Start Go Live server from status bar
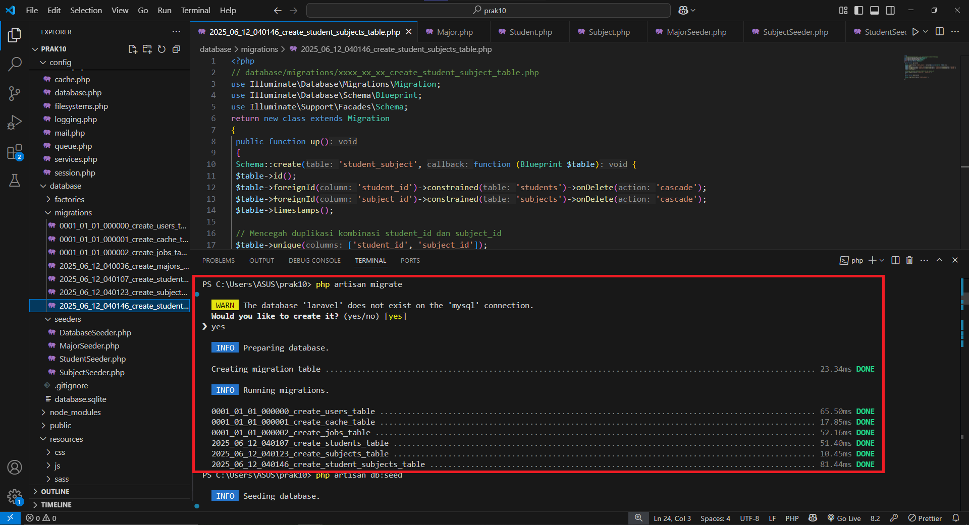 pos(844,518)
